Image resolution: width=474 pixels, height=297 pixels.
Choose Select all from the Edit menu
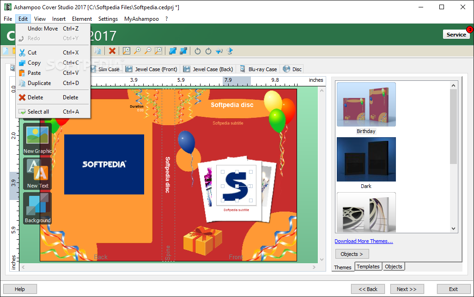click(53, 111)
